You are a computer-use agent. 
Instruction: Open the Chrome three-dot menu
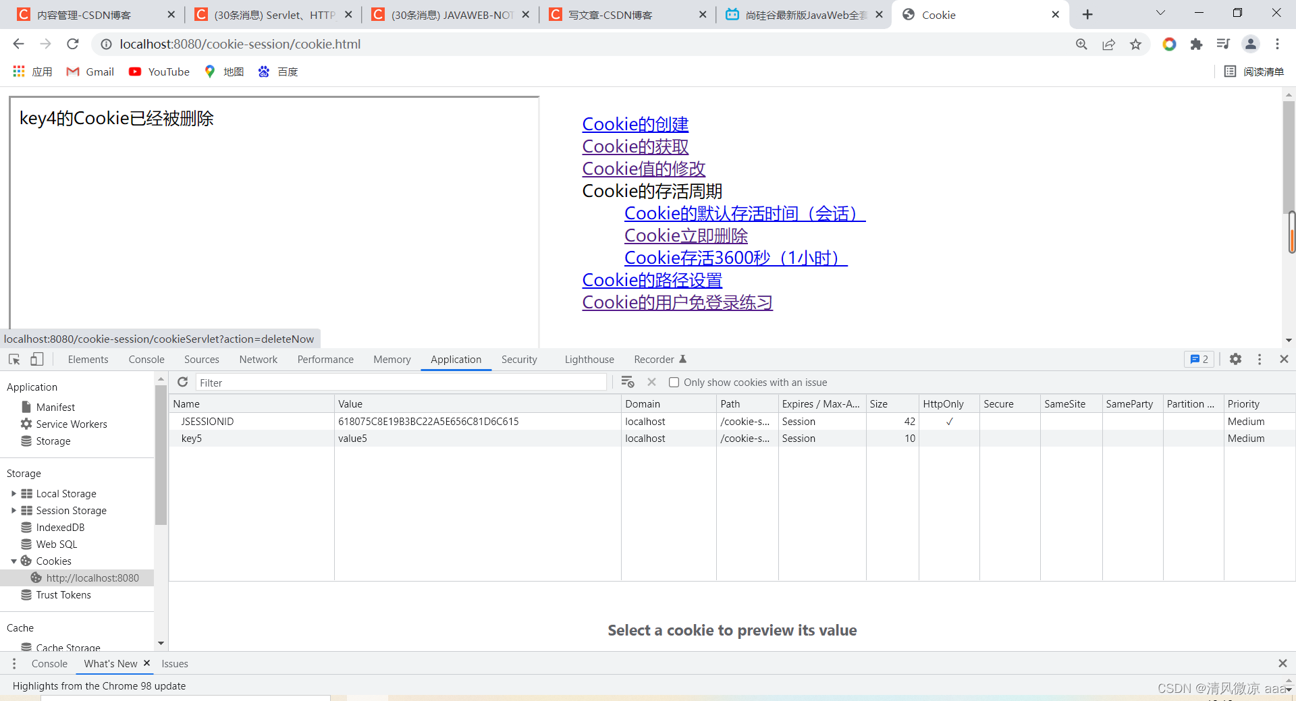(1278, 44)
